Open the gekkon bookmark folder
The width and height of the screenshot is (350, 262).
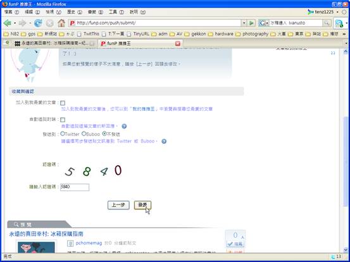point(196,34)
